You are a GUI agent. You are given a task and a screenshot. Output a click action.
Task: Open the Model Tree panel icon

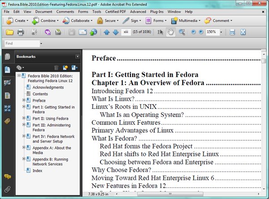7,108
